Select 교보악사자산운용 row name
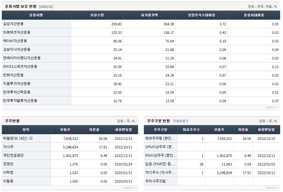Image resolution: width=283 pixels, height=192 pixels. (x=17, y=50)
